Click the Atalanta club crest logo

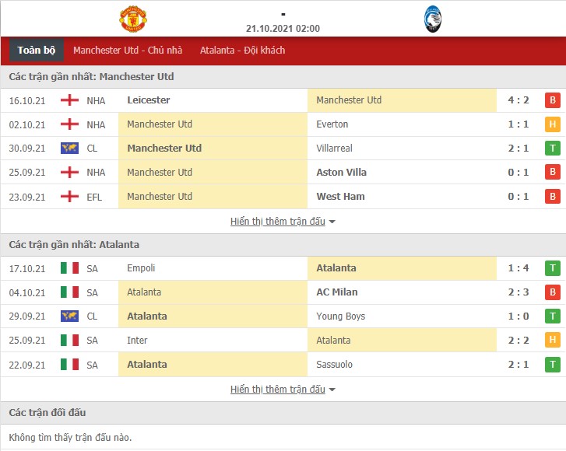click(432, 19)
